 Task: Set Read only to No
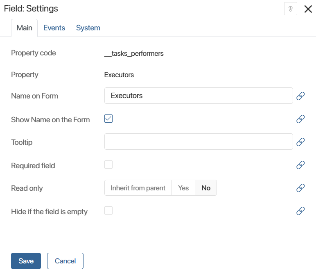(x=206, y=188)
